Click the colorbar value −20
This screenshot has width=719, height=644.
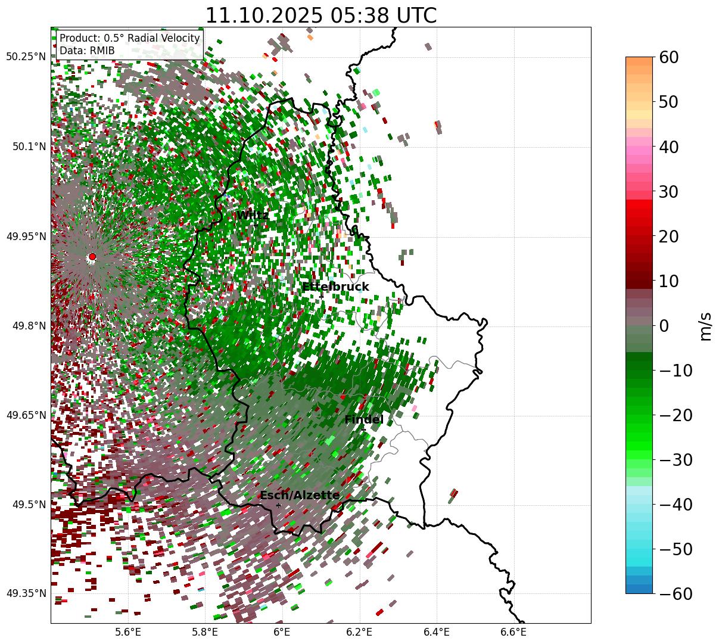[x=676, y=415]
